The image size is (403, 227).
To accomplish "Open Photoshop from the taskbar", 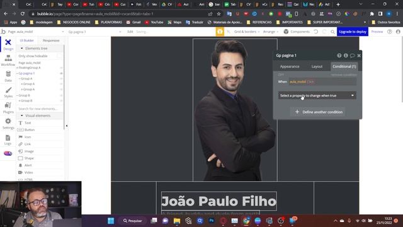I will pos(212,221).
